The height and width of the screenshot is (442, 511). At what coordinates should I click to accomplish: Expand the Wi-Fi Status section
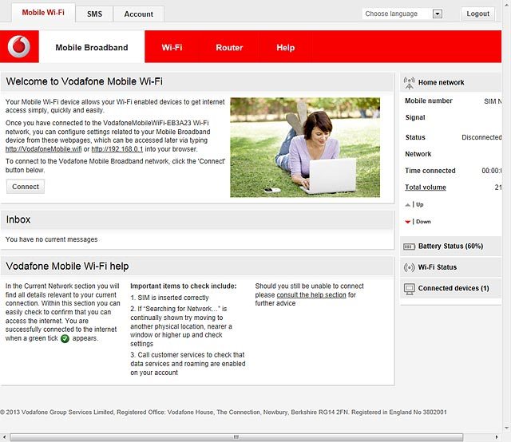tap(450, 267)
